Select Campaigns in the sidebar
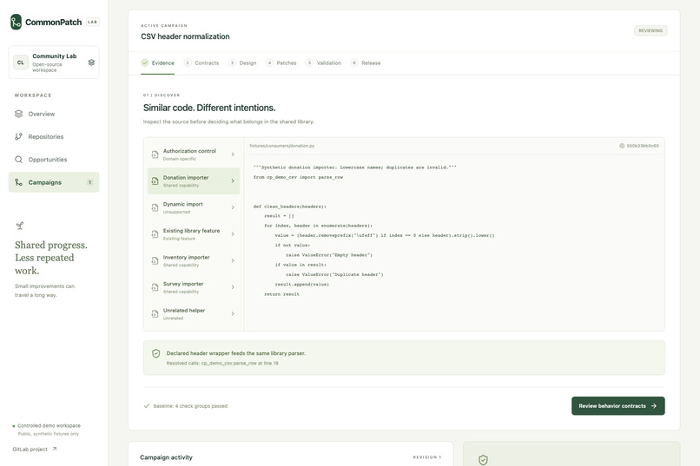 tap(54, 182)
